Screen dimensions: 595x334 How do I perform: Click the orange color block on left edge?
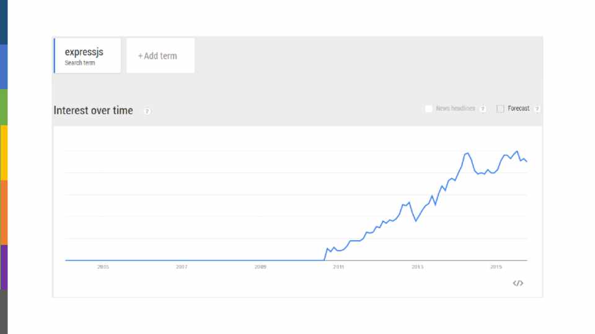click(x=4, y=212)
